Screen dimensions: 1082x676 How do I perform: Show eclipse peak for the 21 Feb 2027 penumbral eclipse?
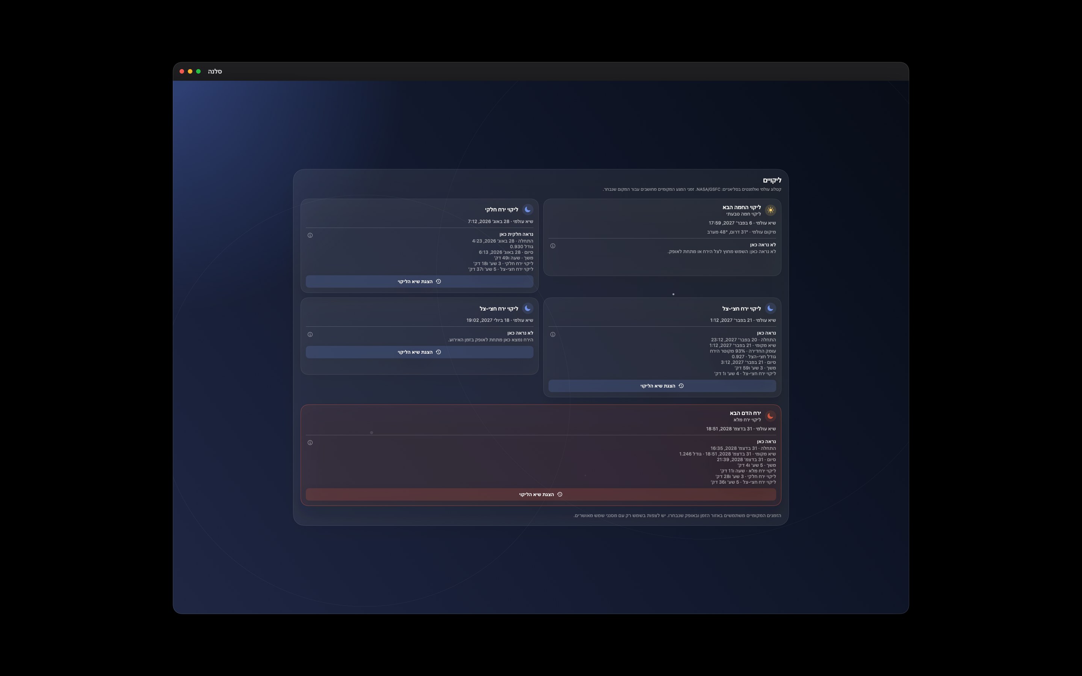[662, 386]
